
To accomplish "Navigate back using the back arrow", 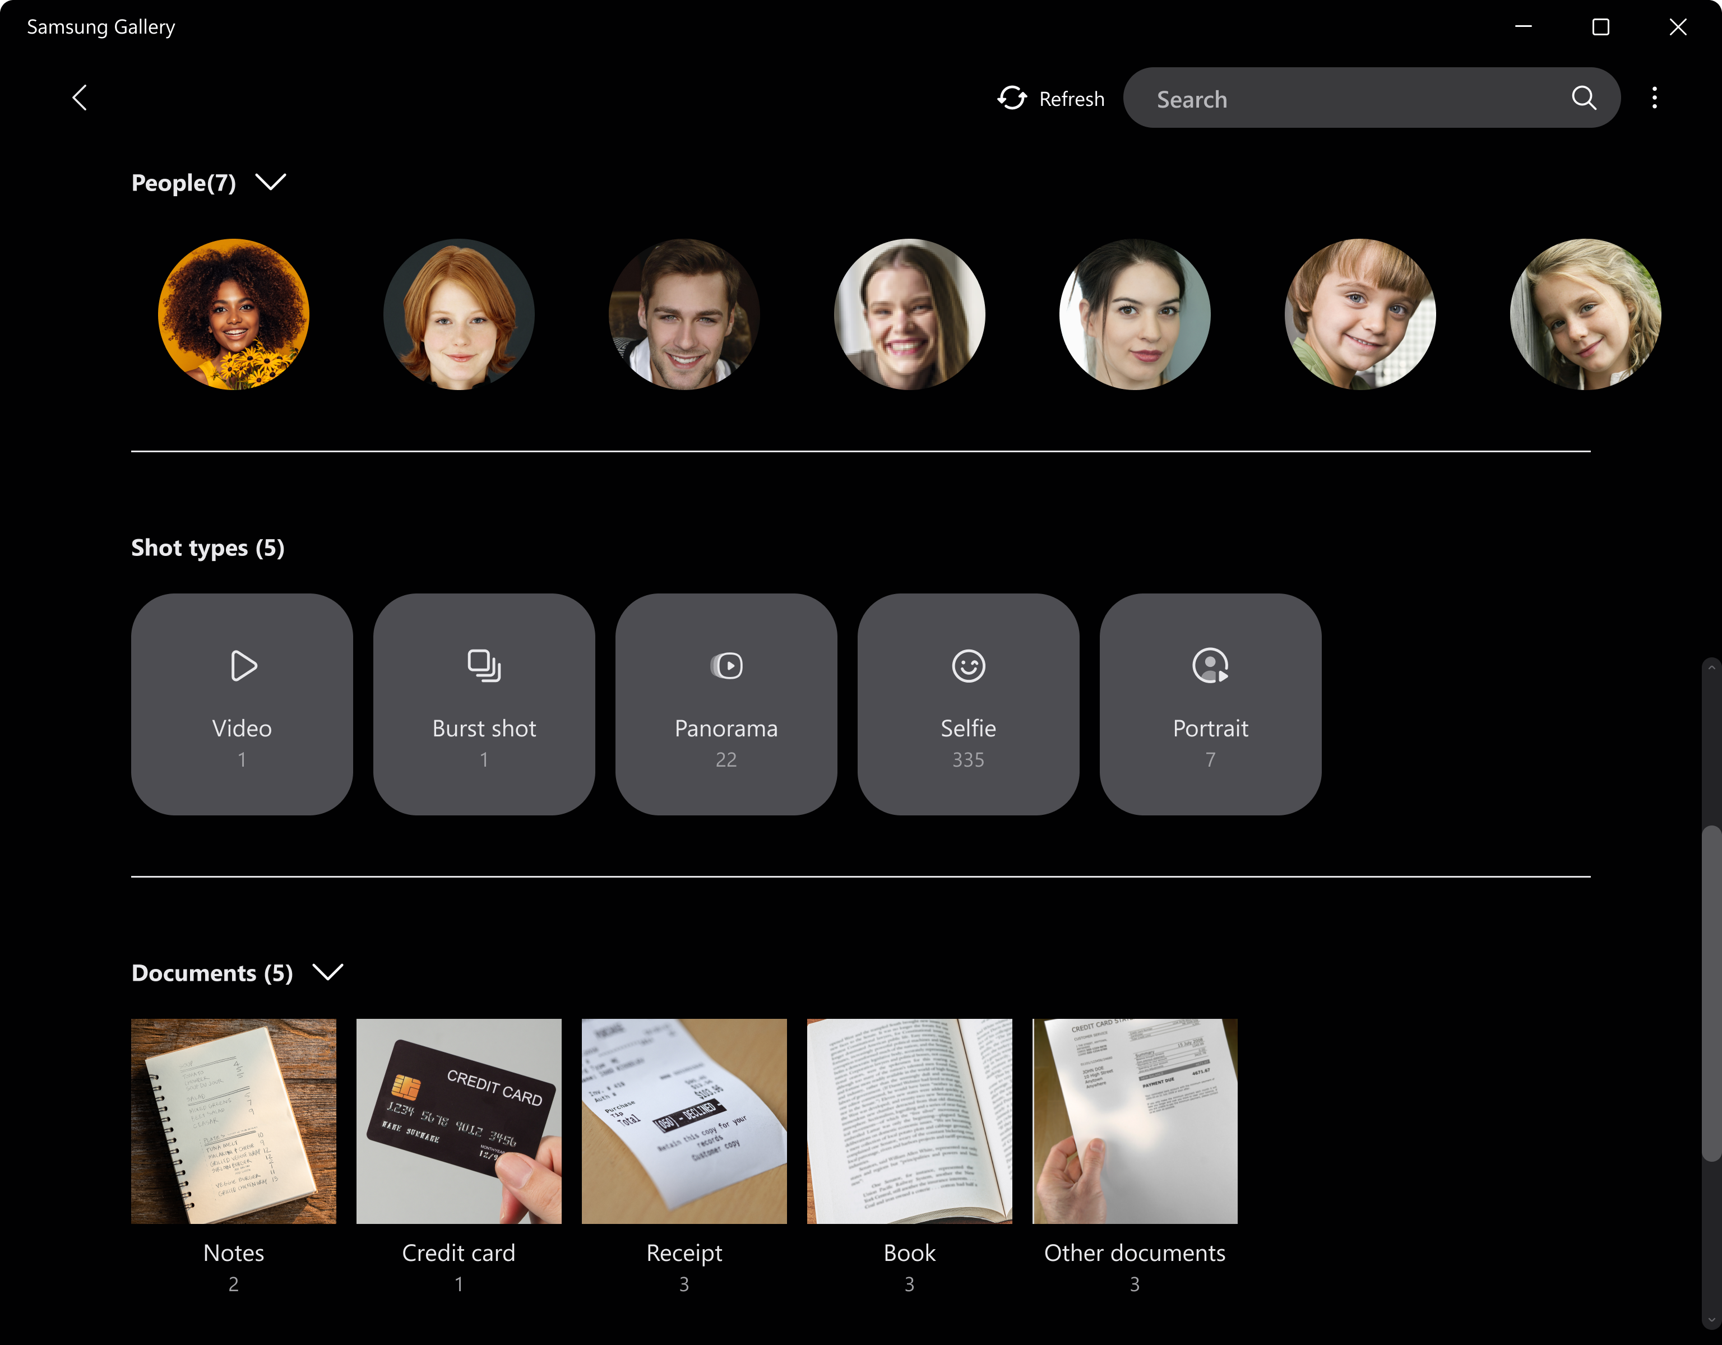I will pyautogui.click(x=80, y=97).
